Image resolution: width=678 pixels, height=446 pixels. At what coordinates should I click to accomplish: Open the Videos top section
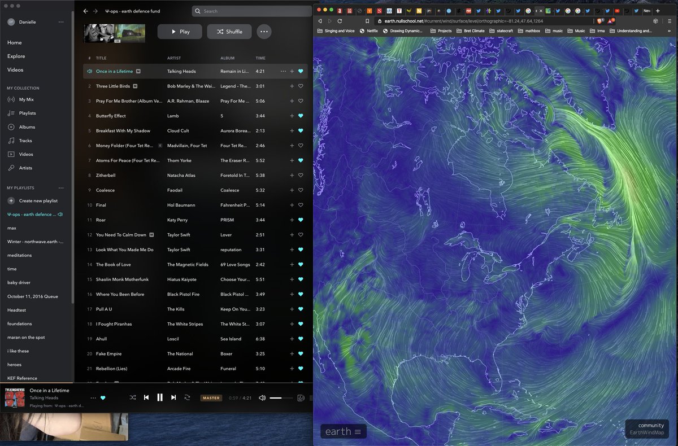coord(15,69)
